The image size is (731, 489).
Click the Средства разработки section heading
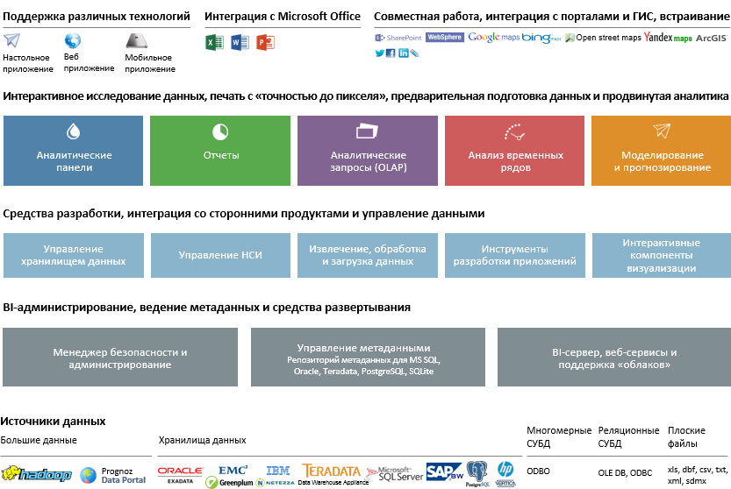point(243,214)
